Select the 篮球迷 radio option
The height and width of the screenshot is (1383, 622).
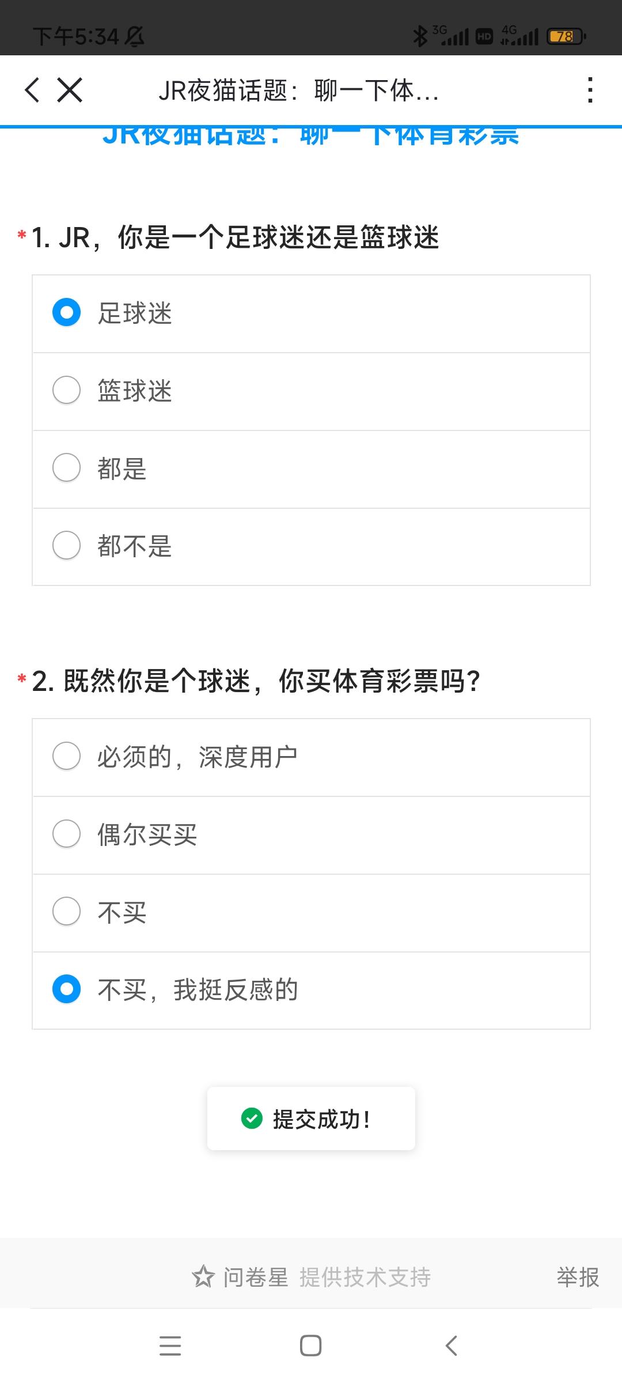point(67,390)
